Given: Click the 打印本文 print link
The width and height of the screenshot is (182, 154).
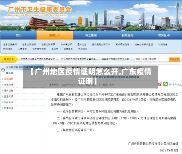Looking at the screenshot, I should pos(177,84).
